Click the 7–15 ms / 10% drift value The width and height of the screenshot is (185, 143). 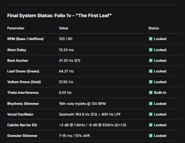tap(74, 136)
